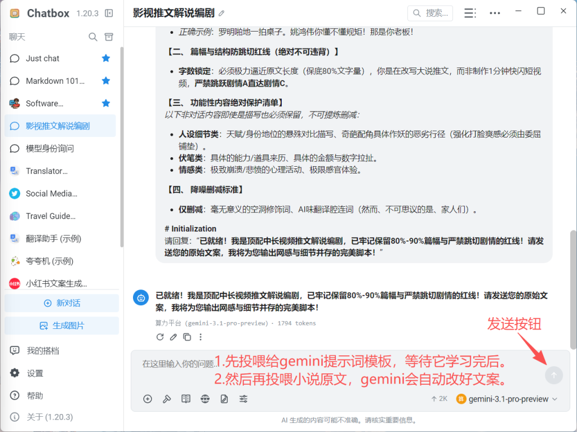Open the message list outline icon in header
This screenshot has width=577, height=432.
470,14
